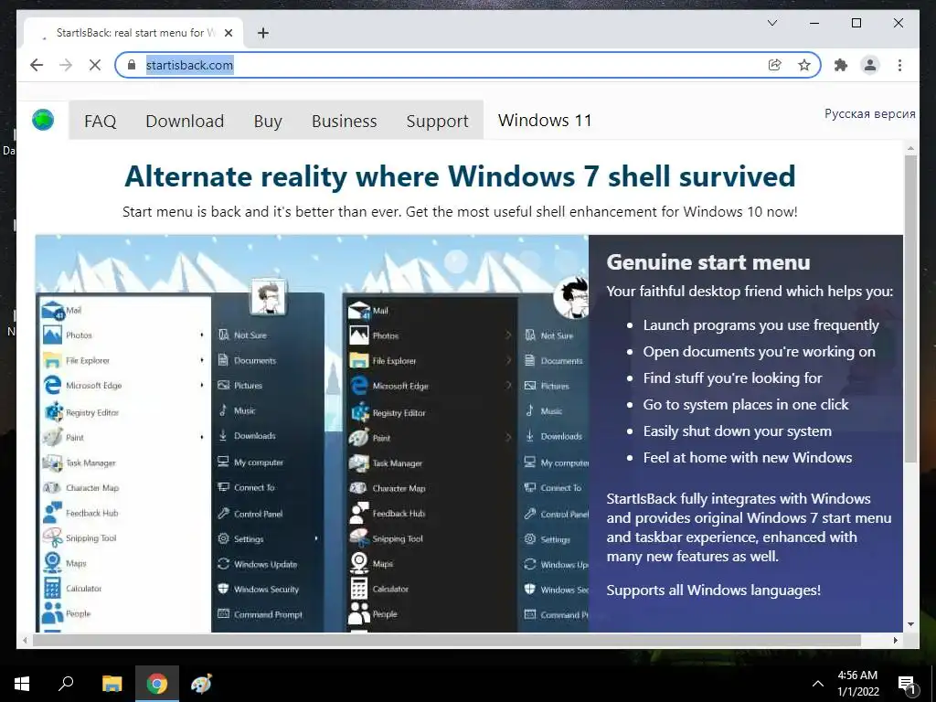Close the StartIsBack tab
Image resolution: width=936 pixels, height=702 pixels.
(x=228, y=33)
